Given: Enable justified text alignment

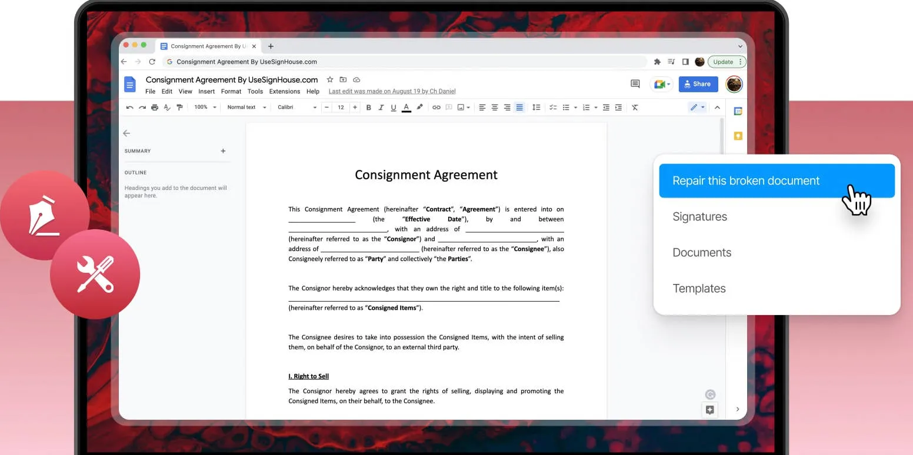Looking at the screenshot, I should click(x=519, y=108).
